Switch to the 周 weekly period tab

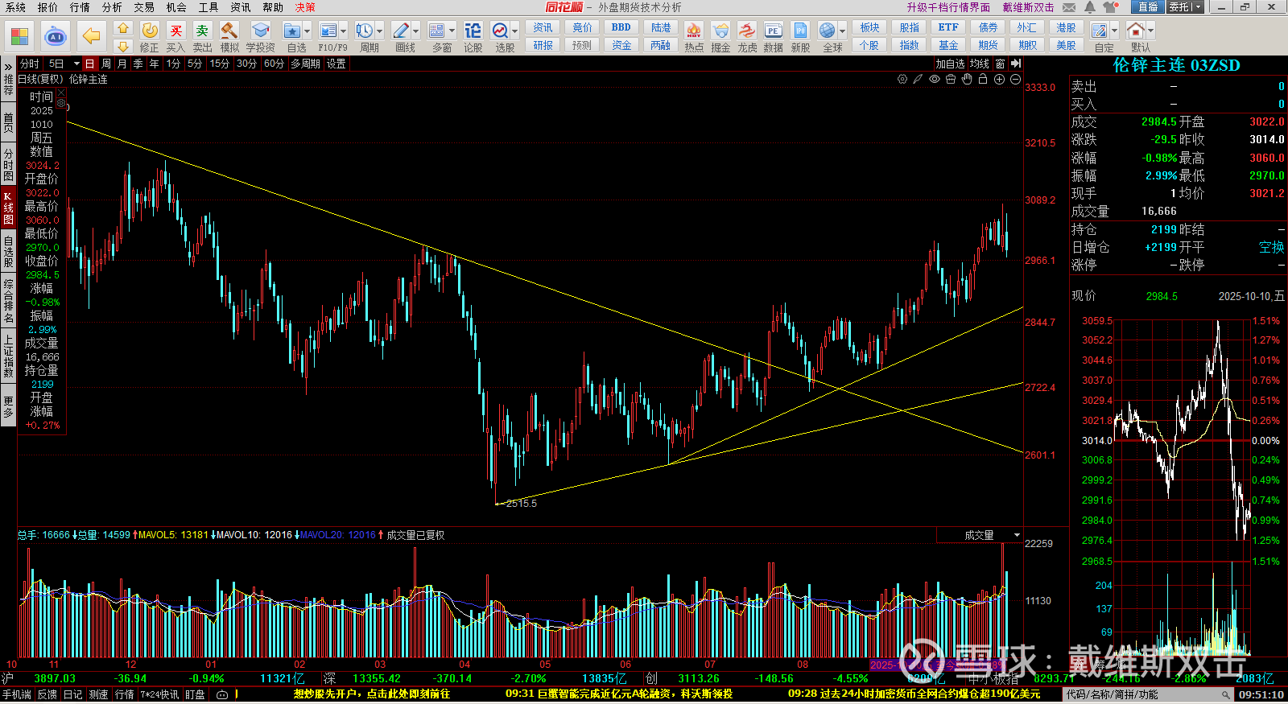click(x=106, y=64)
